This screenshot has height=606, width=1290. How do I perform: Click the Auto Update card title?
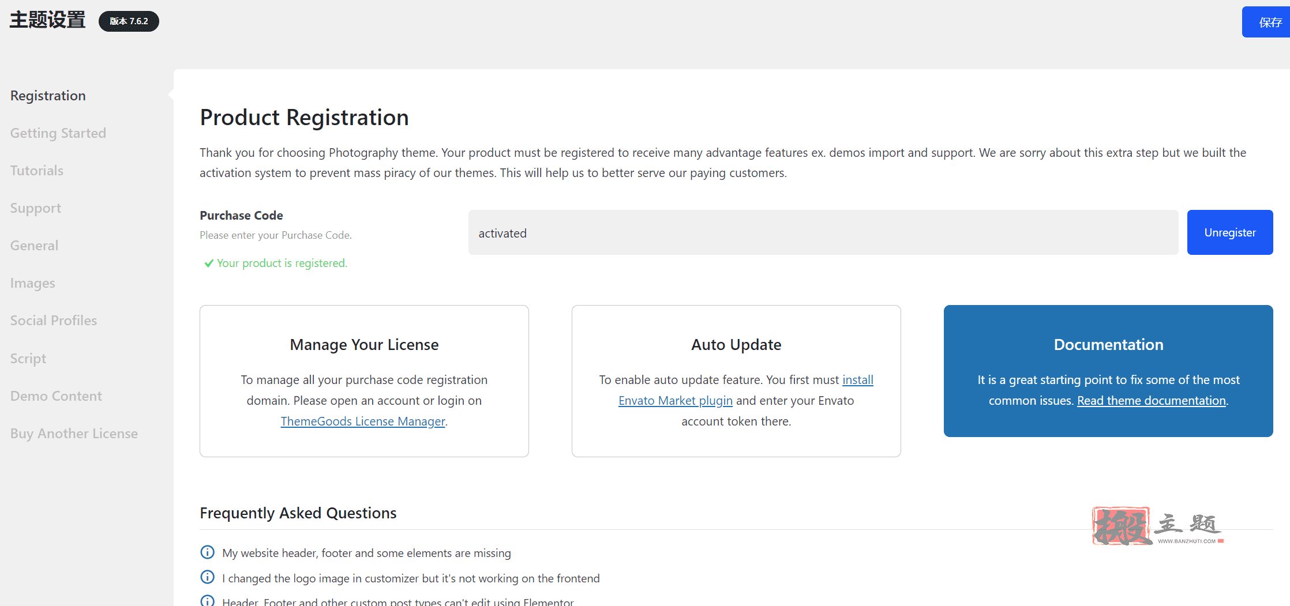click(x=736, y=345)
